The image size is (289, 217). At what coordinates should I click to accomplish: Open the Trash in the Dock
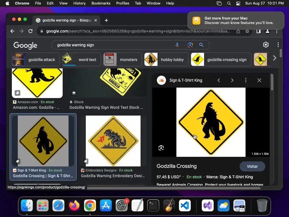point(262,205)
